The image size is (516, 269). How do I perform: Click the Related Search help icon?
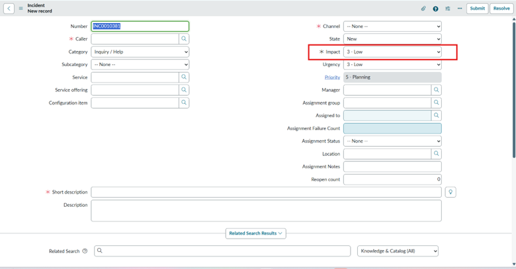[x=85, y=251]
